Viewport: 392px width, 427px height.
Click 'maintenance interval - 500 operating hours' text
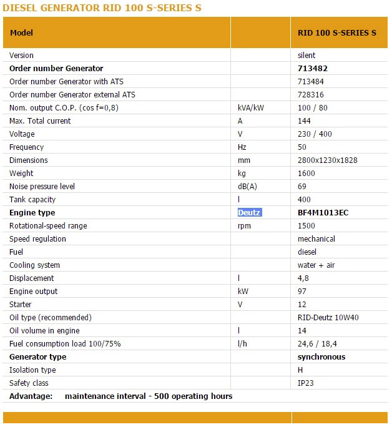tap(149, 396)
